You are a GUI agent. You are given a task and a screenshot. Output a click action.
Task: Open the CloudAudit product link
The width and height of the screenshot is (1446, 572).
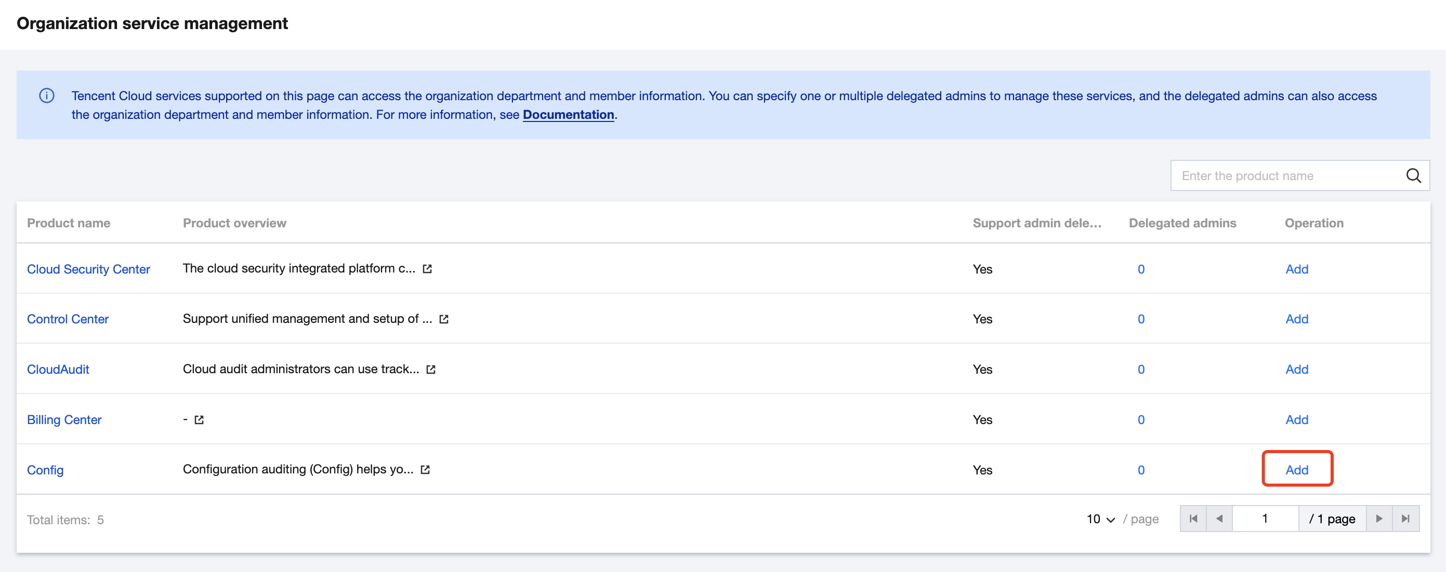pyautogui.click(x=58, y=370)
